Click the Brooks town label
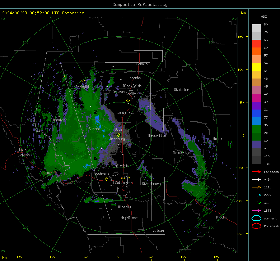The height and width of the screenshot is (261, 280). [221, 217]
